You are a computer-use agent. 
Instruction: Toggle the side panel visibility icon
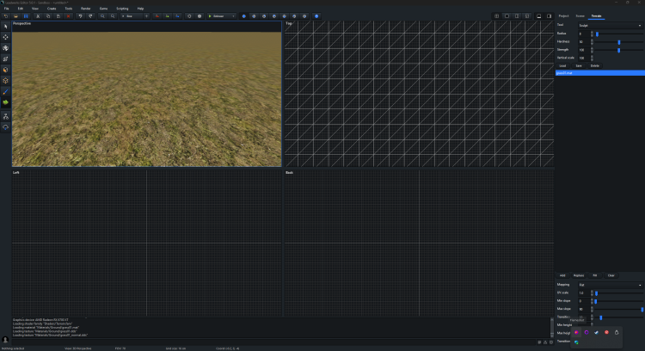coord(549,15)
